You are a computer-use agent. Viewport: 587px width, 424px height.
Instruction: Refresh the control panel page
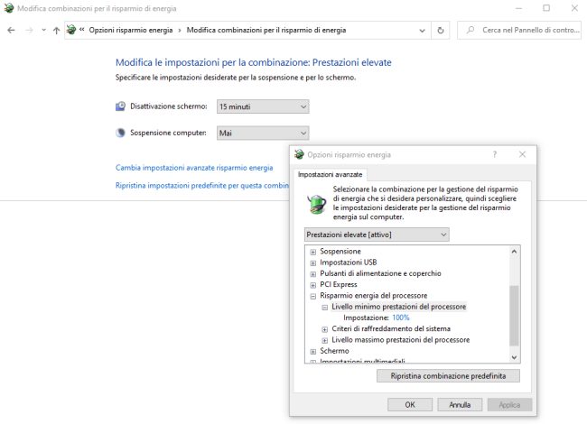pyautogui.click(x=441, y=31)
